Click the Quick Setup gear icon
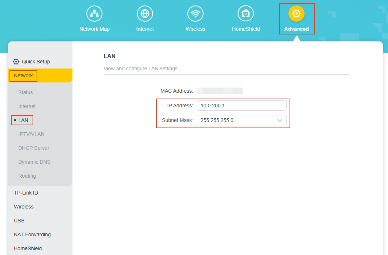 click(x=16, y=62)
